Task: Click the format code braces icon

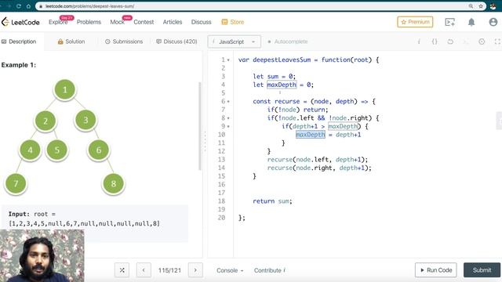Action: pyautogui.click(x=435, y=42)
